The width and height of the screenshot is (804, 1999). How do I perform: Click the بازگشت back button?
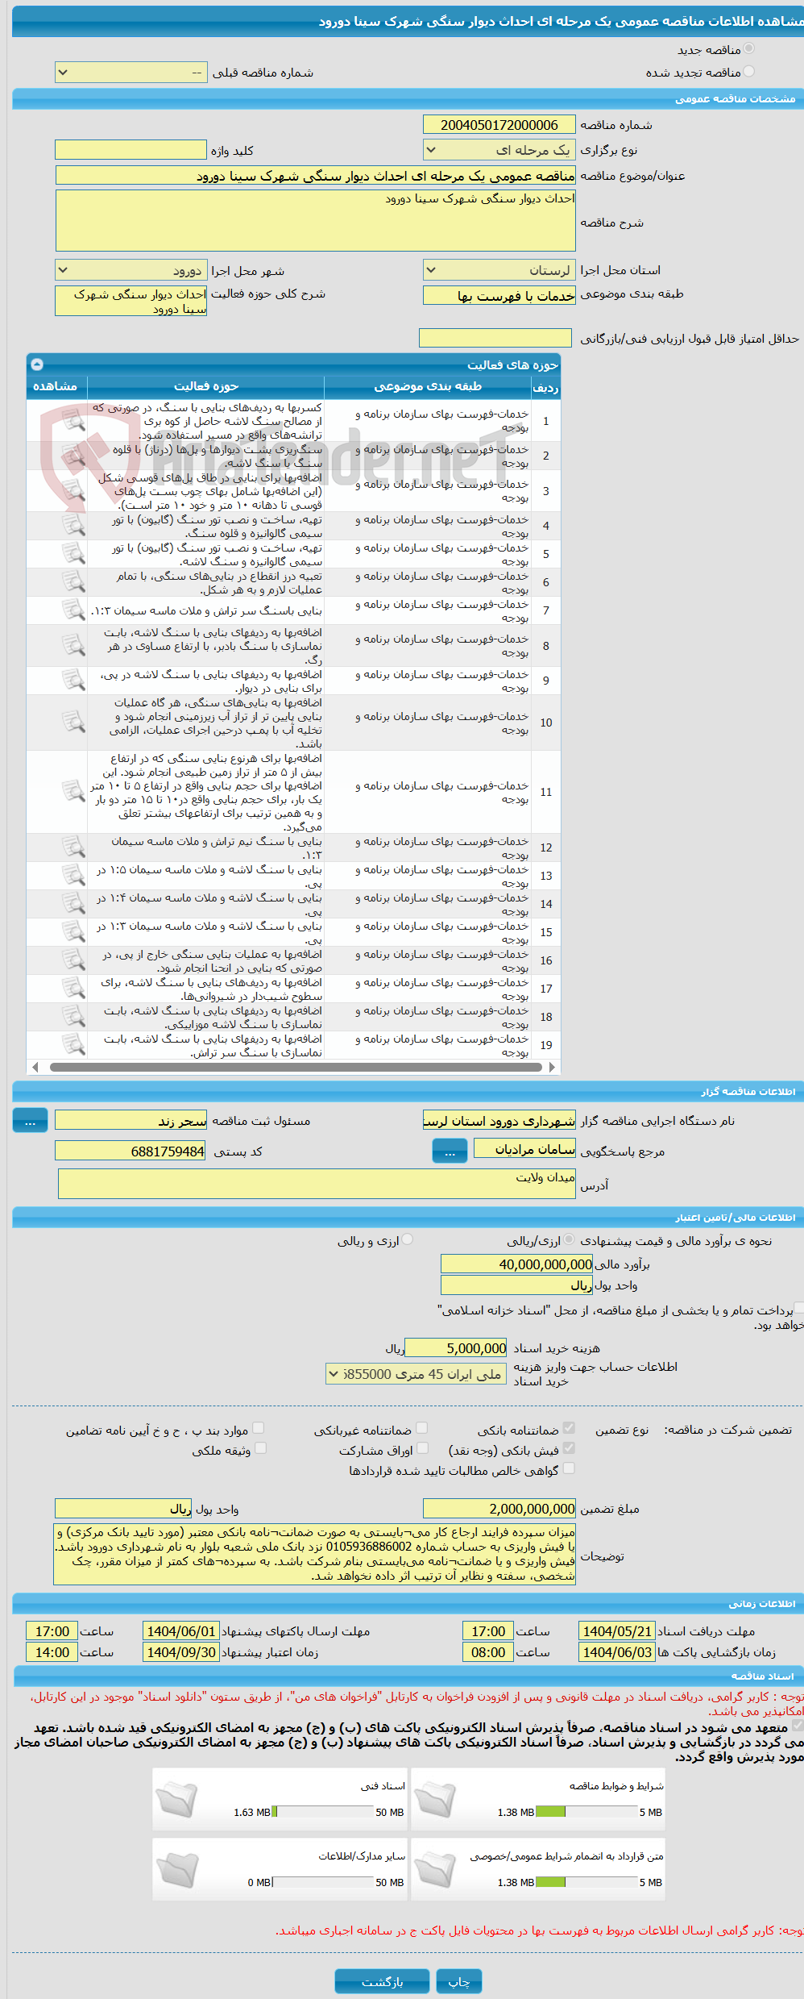click(382, 1981)
